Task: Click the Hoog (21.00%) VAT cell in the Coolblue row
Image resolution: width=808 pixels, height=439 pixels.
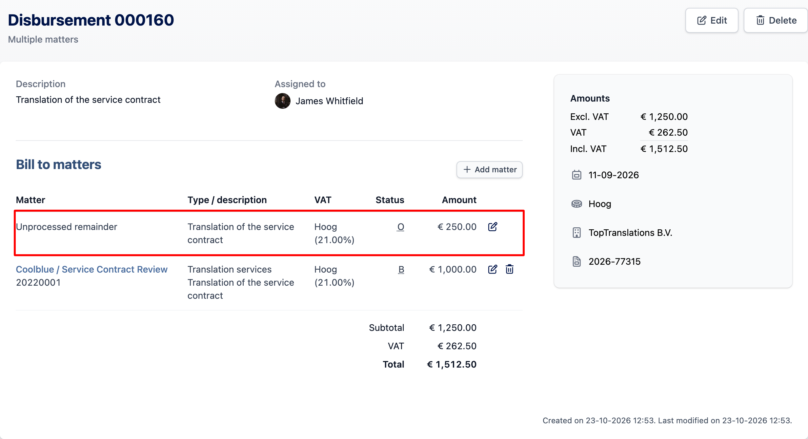Action: click(x=334, y=276)
